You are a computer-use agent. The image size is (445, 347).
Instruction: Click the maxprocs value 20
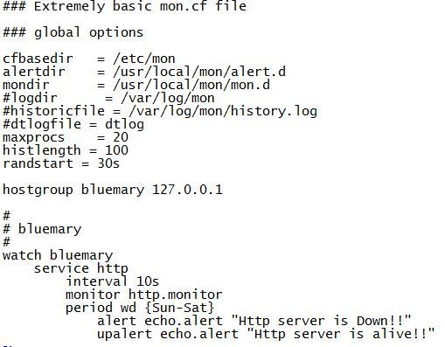tap(121, 137)
